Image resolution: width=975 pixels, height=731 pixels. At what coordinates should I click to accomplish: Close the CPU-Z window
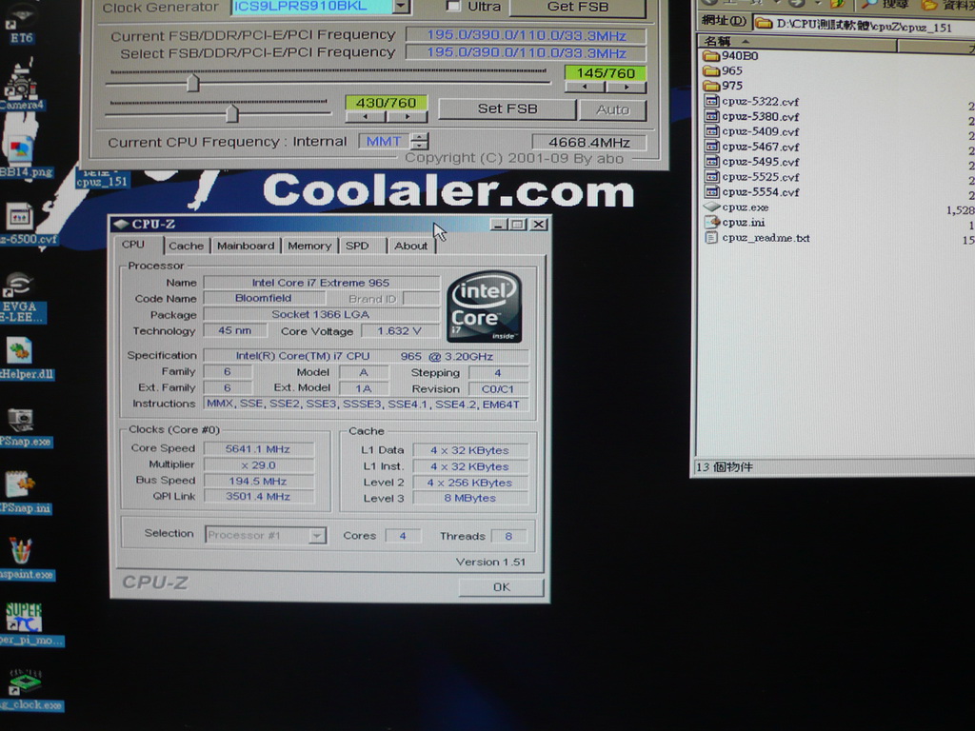[539, 225]
